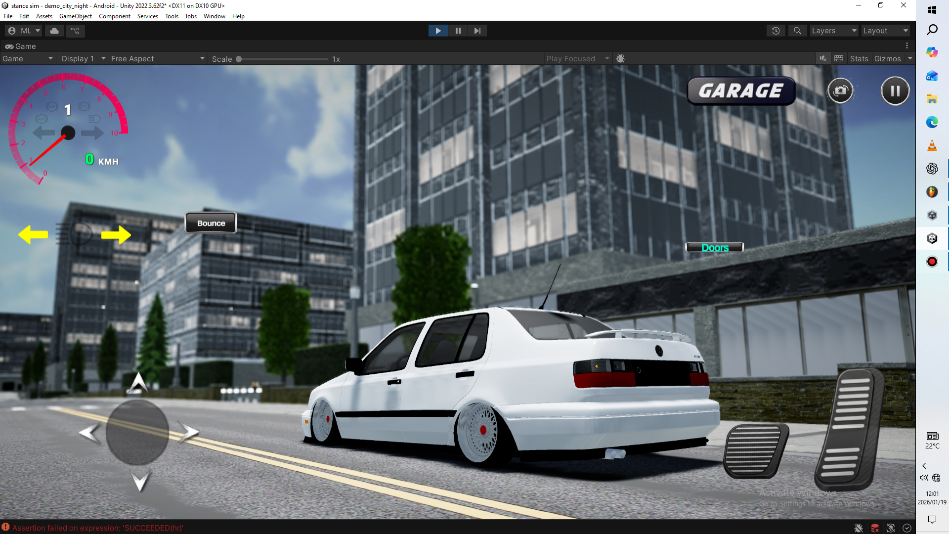
Task: Open the Window menu
Action: pyautogui.click(x=214, y=16)
